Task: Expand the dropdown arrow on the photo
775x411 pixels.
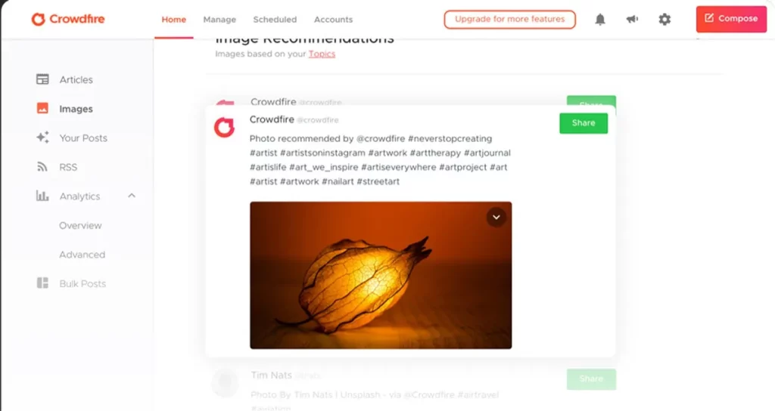Action: [x=496, y=217]
